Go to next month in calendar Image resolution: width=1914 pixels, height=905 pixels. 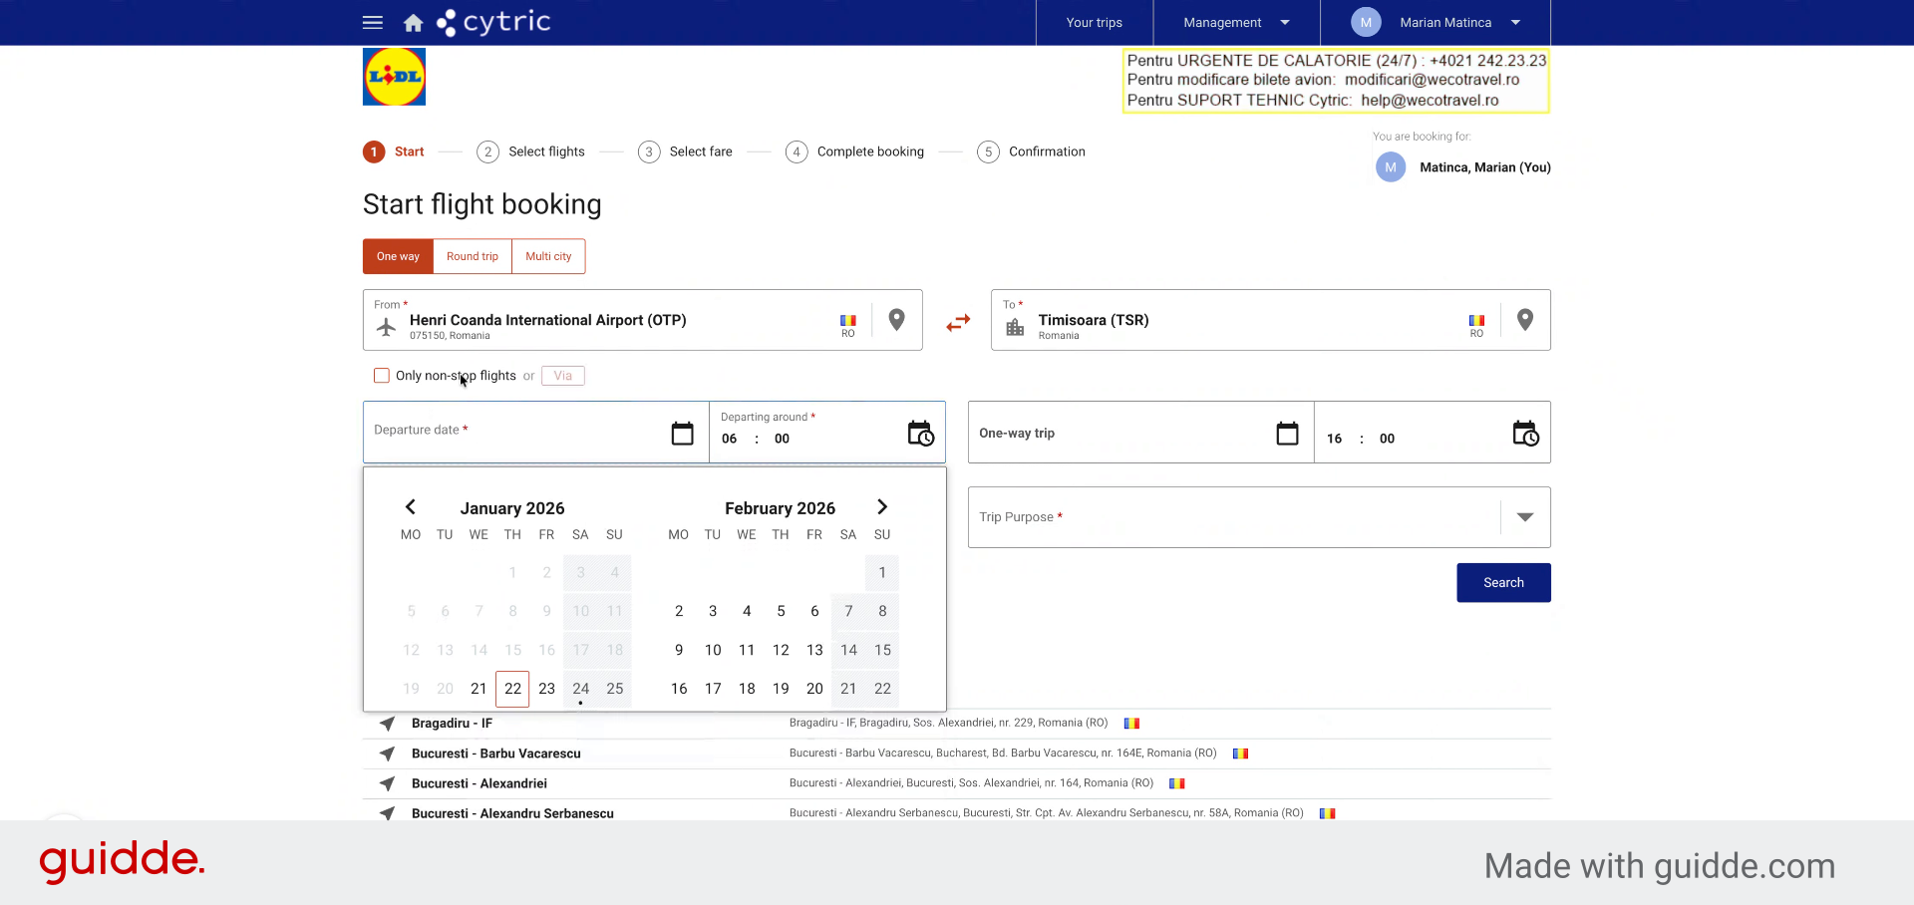click(x=882, y=507)
